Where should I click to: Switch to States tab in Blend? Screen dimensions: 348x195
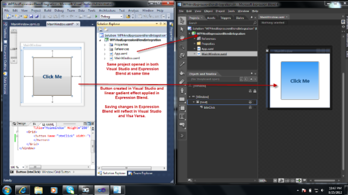[240, 18]
